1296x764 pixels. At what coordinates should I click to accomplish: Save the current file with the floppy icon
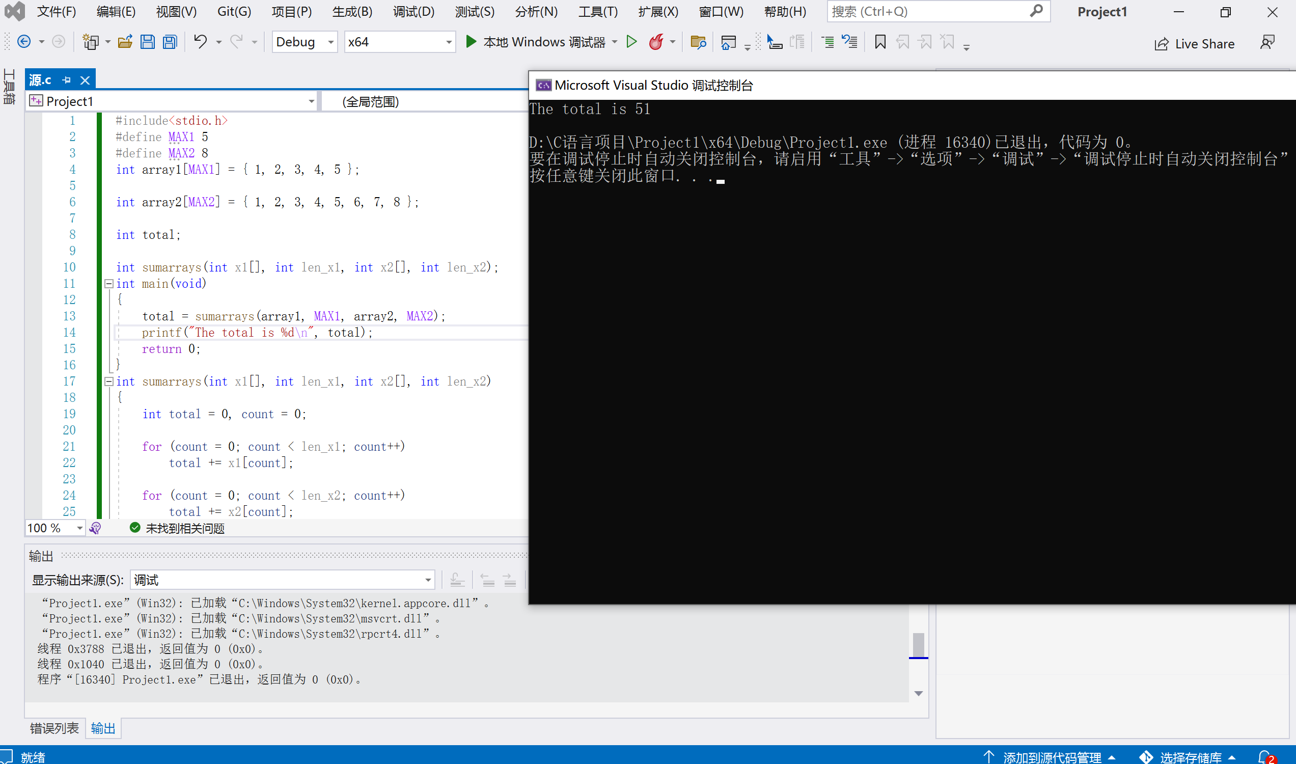[x=148, y=42]
